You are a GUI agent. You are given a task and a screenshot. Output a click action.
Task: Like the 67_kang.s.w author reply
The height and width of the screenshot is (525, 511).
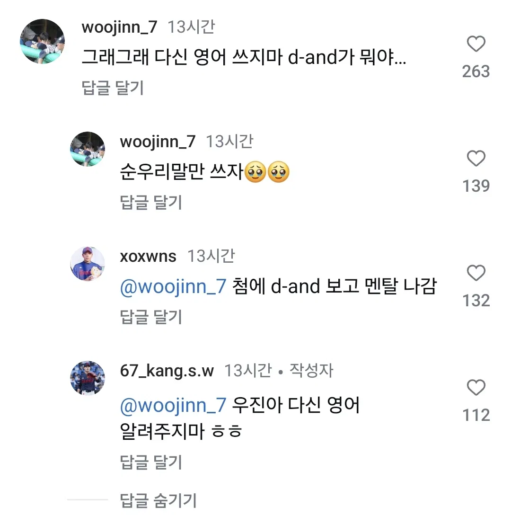(x=476, y=387)
